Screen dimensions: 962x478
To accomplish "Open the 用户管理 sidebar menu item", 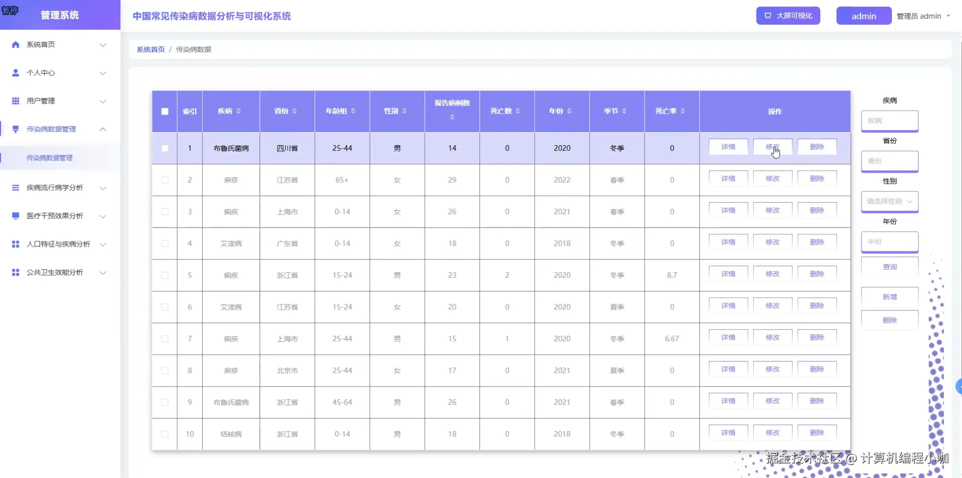I will pos(60,101).
